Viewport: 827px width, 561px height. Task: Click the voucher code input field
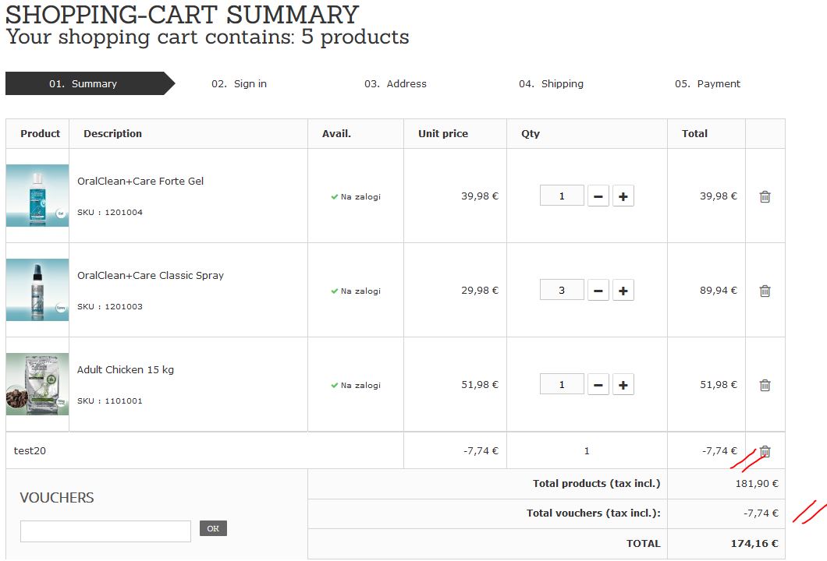tap(105, 531)
